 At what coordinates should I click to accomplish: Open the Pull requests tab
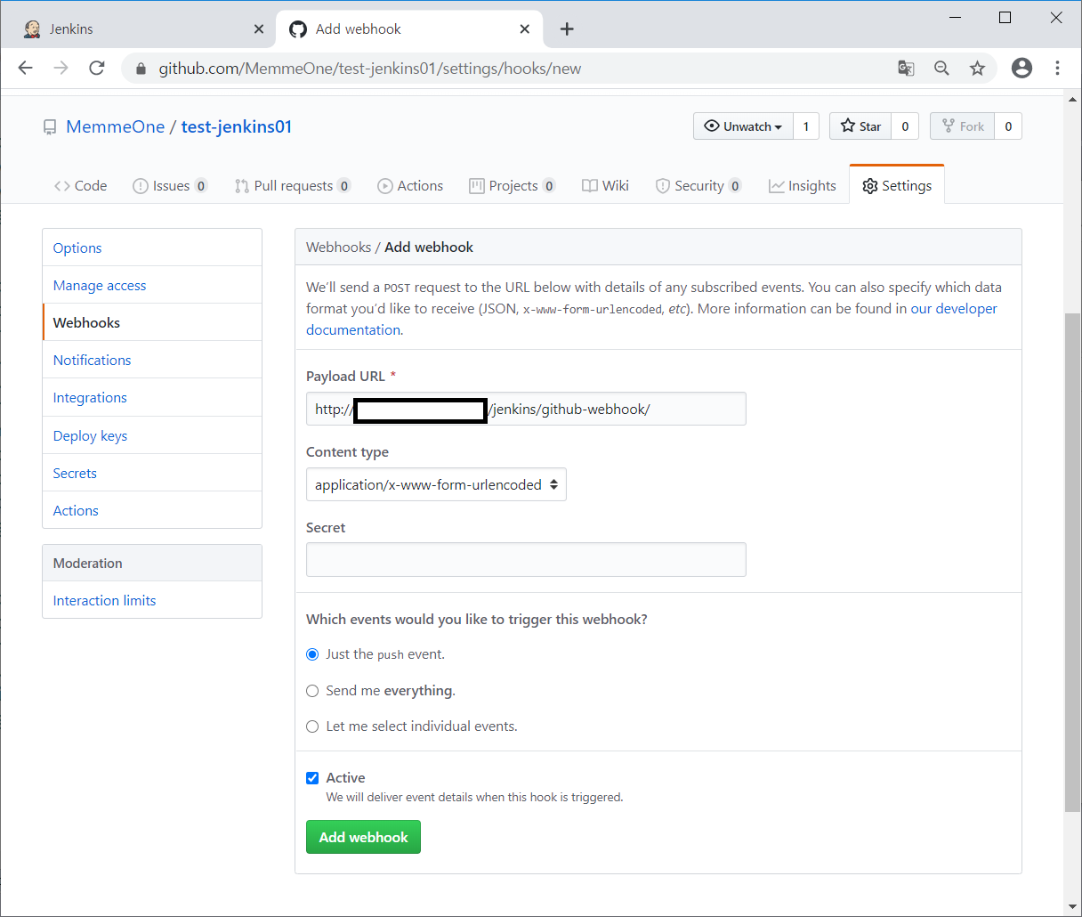(x=293, y=186)
